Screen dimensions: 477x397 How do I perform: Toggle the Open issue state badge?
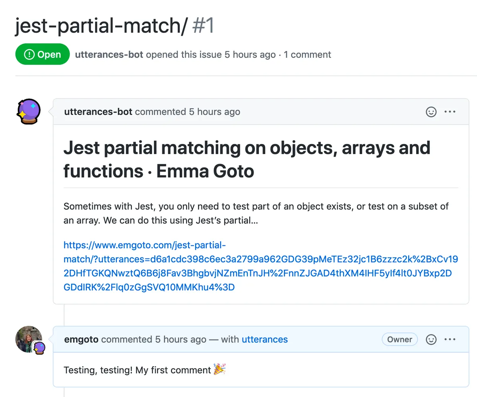[43, 54]
